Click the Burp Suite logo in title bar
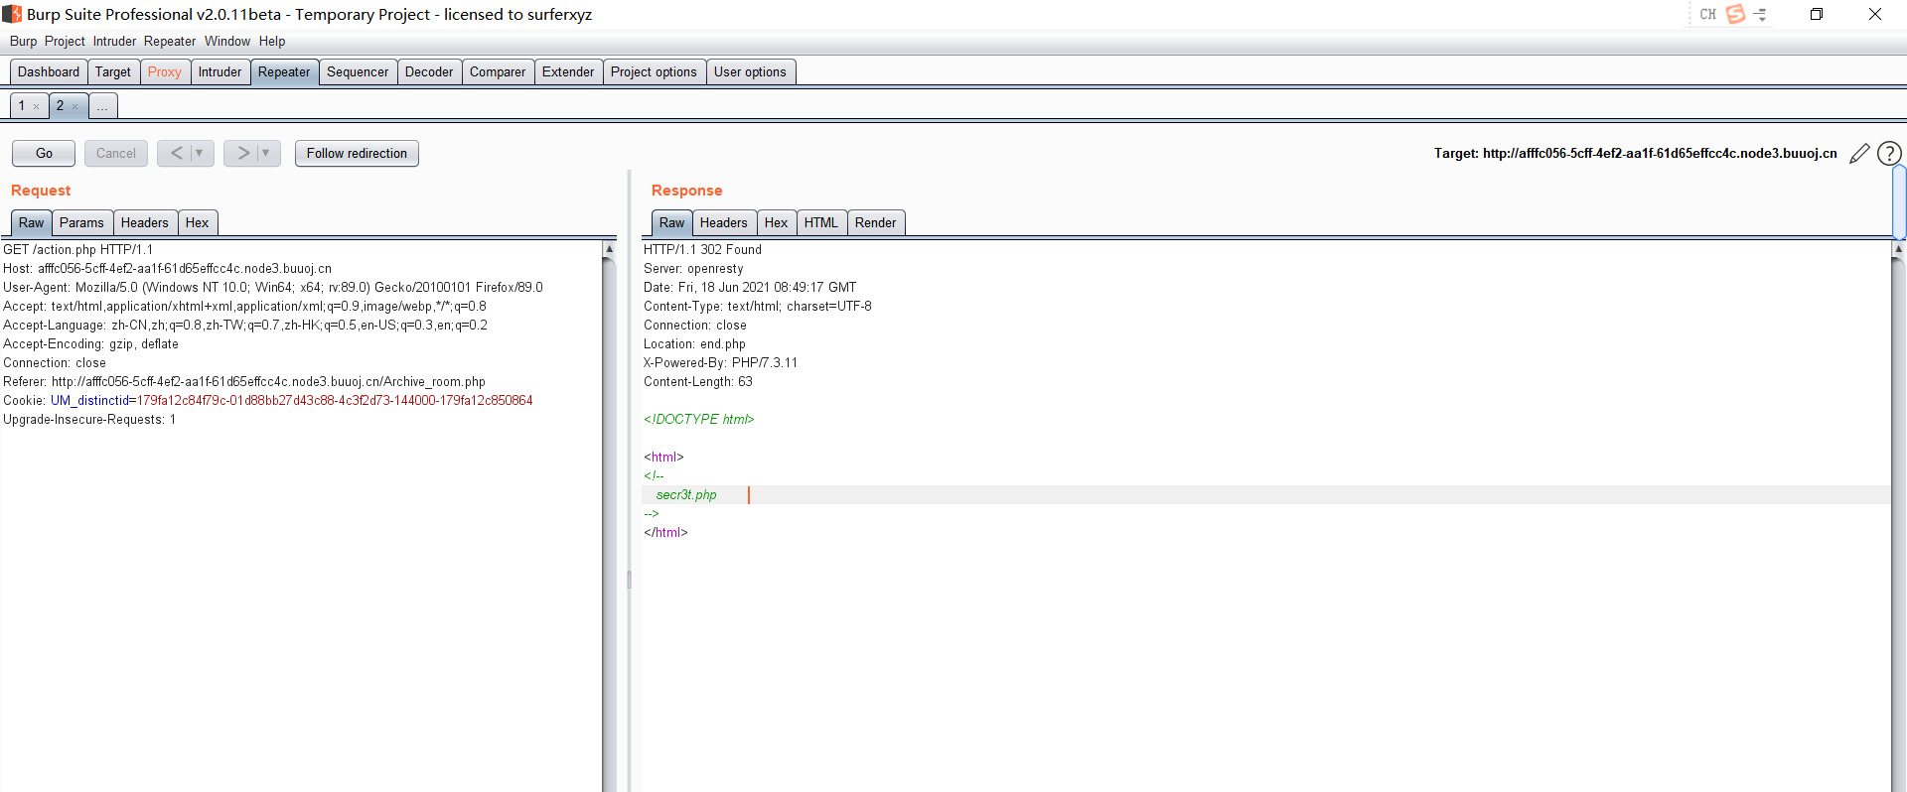1907x792 pixels. (x=12, y=14)
